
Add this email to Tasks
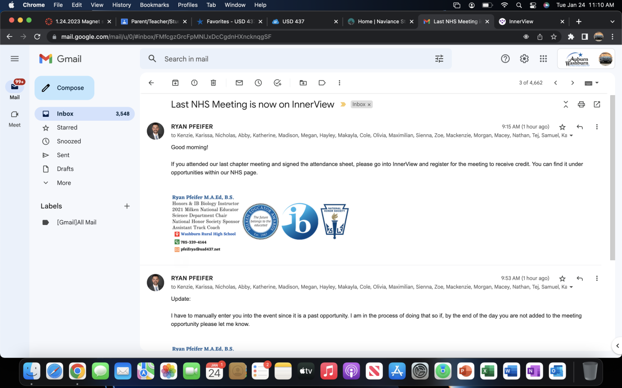pyautogui.click(x=277, y=83)
